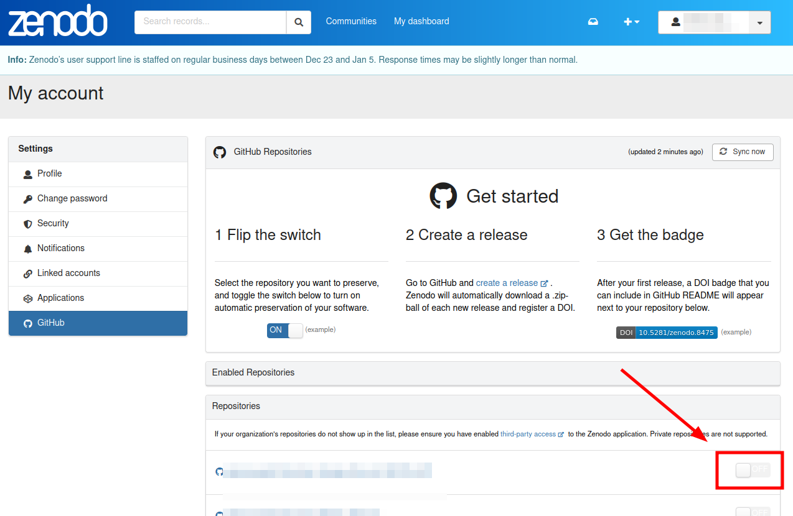Click the Change password key icon
Viewport: 793px width, 516px height.
[27, 200]
